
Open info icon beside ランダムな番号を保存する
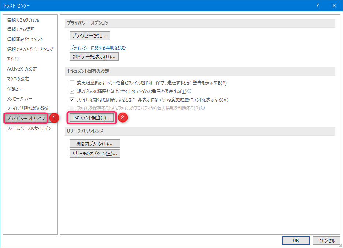189,91
